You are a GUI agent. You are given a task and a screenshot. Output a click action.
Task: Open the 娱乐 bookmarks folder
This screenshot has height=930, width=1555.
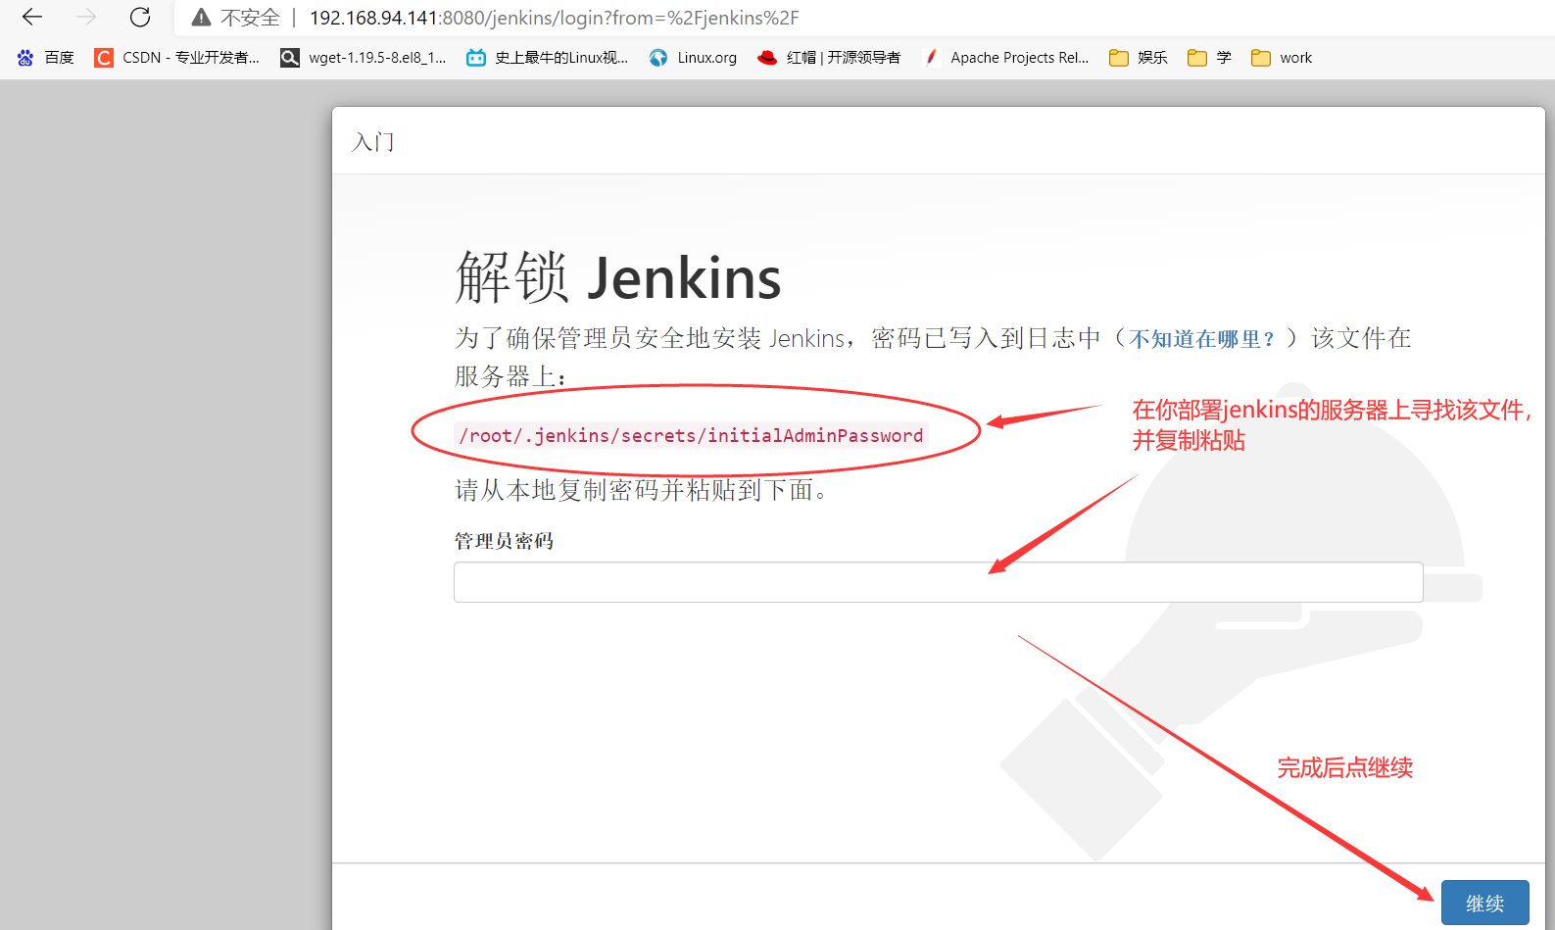tap(1139, 58)
